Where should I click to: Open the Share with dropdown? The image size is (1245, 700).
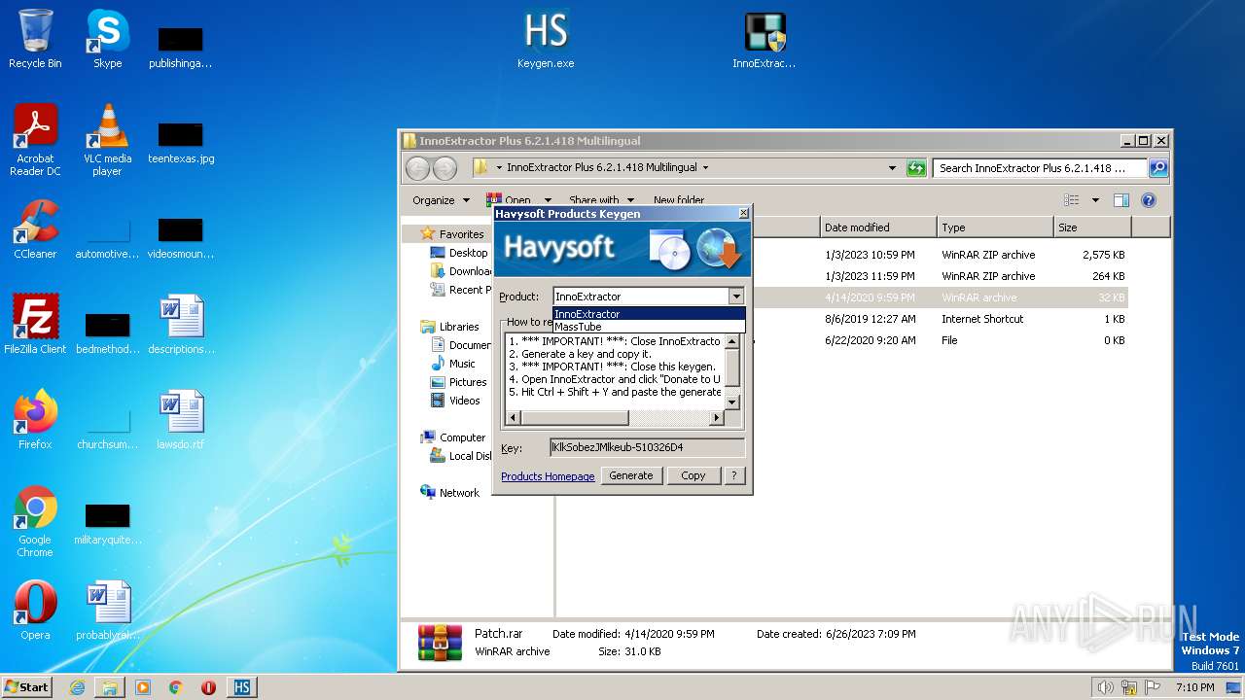tap(601, 200)
